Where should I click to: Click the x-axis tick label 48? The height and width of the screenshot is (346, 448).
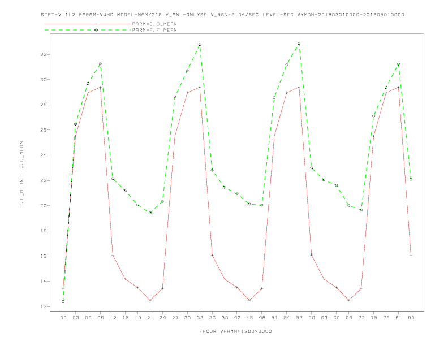click(262, 318)
